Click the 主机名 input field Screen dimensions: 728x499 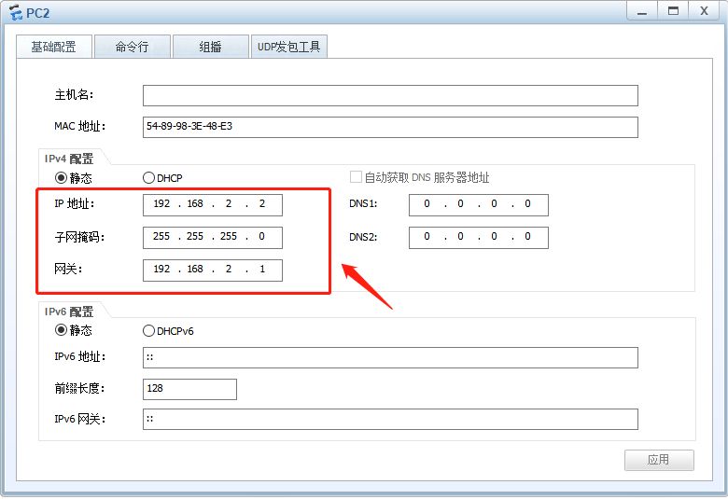point(390,95)
